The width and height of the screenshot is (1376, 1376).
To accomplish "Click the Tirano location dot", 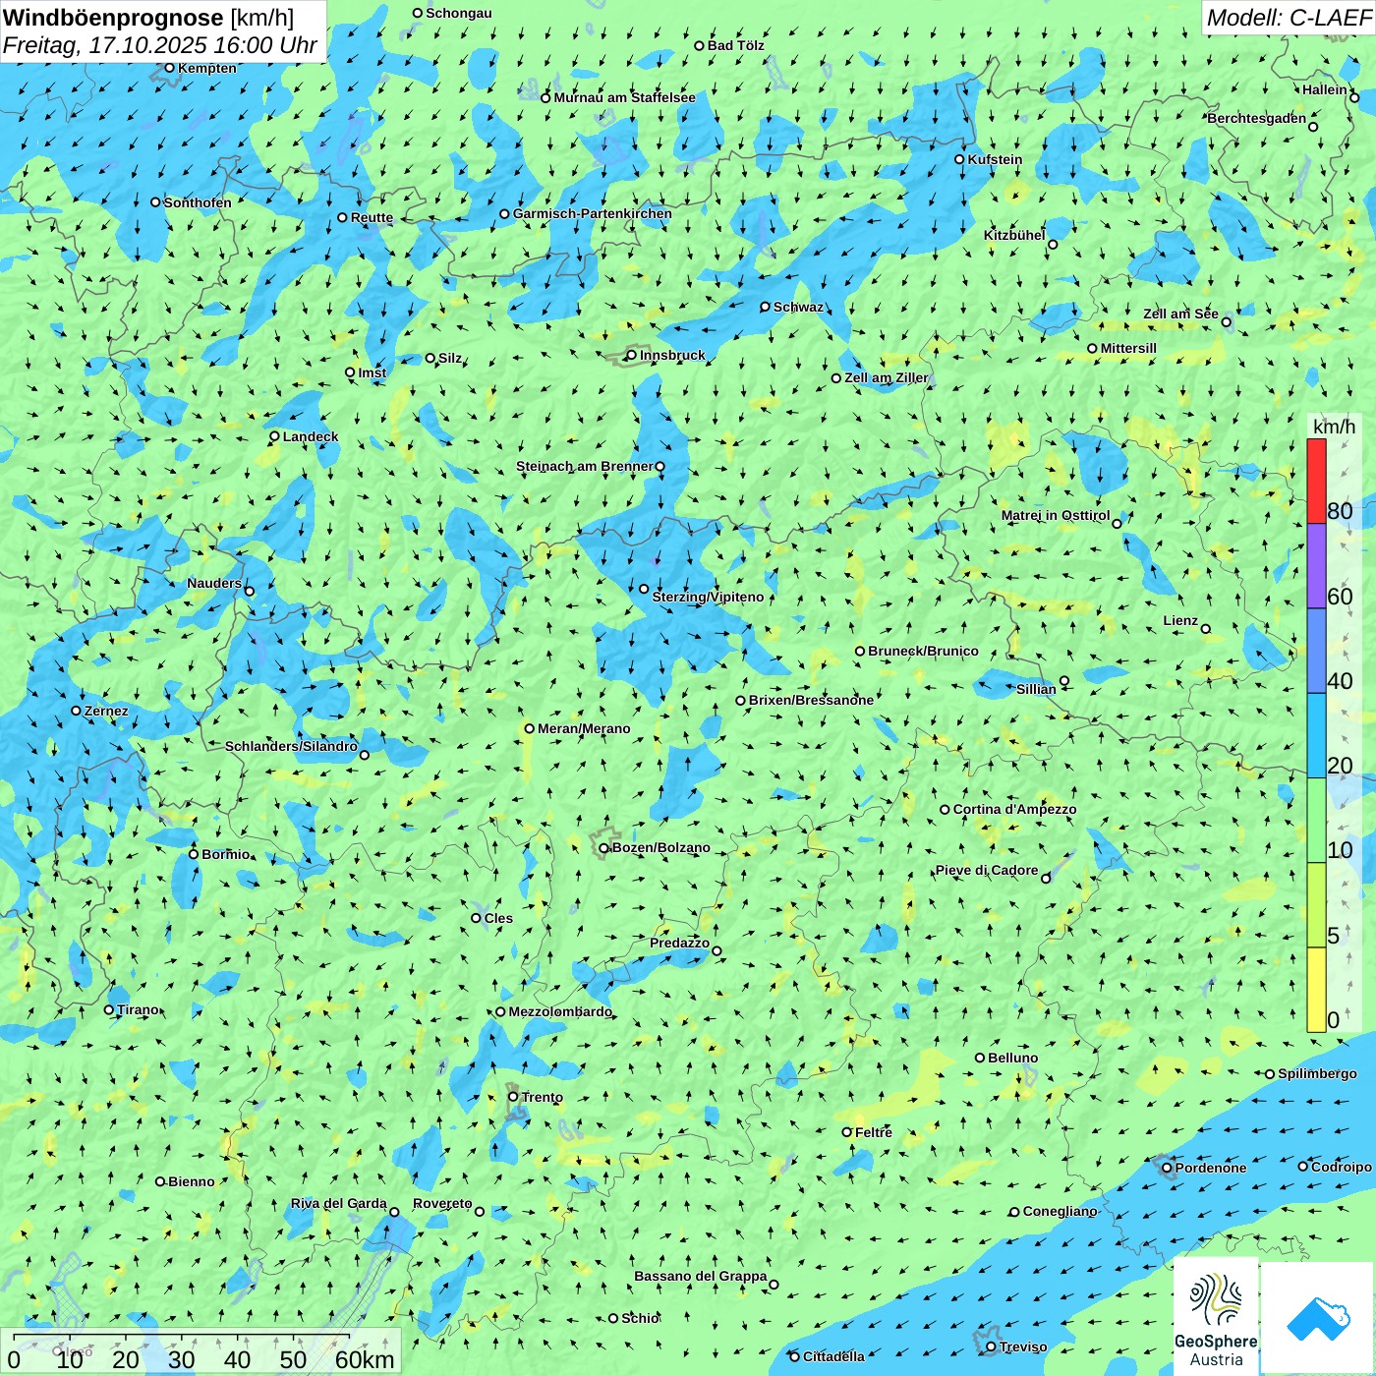I will [109, 1009].
